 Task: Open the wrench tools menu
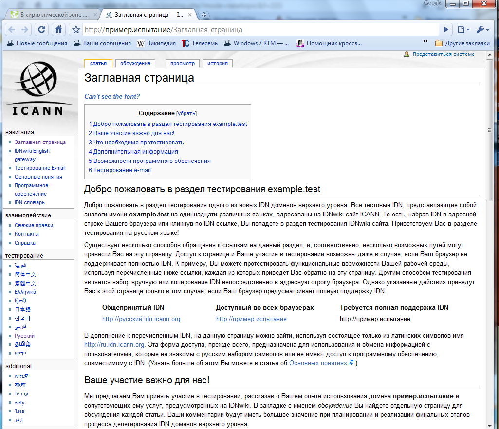tap(483, 30)
